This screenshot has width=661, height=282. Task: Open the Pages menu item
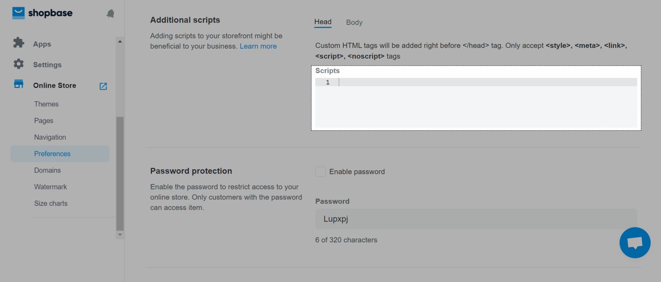[44, 121]
